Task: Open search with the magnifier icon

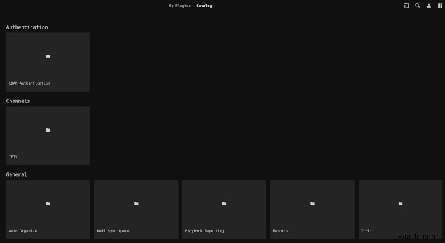Action: pyautogui.click(x=418, y=5)
